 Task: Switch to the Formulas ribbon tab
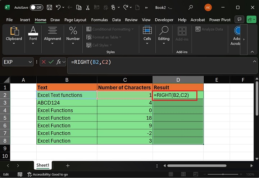99,20
